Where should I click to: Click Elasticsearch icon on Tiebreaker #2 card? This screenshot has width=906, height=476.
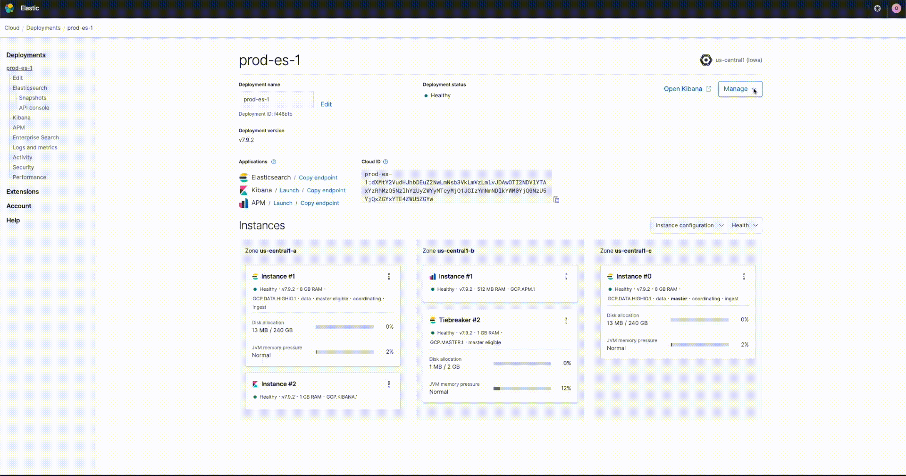(432, 320)
